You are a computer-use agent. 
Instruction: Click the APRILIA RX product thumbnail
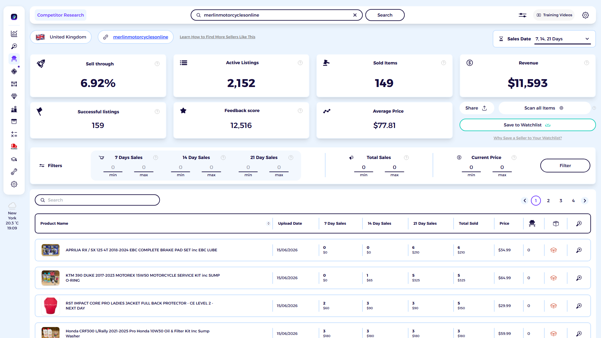pos(50,250)
